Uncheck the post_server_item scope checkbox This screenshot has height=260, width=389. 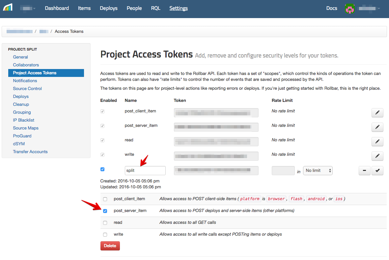(x=105, y=211)
